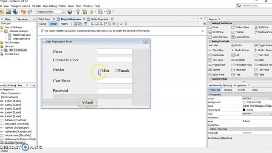272x153 pixels.
Task: Switch to History view
Action: [64, 24]
